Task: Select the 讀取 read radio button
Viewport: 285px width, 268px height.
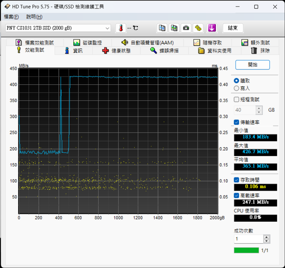Action: (x=236, y=81)
